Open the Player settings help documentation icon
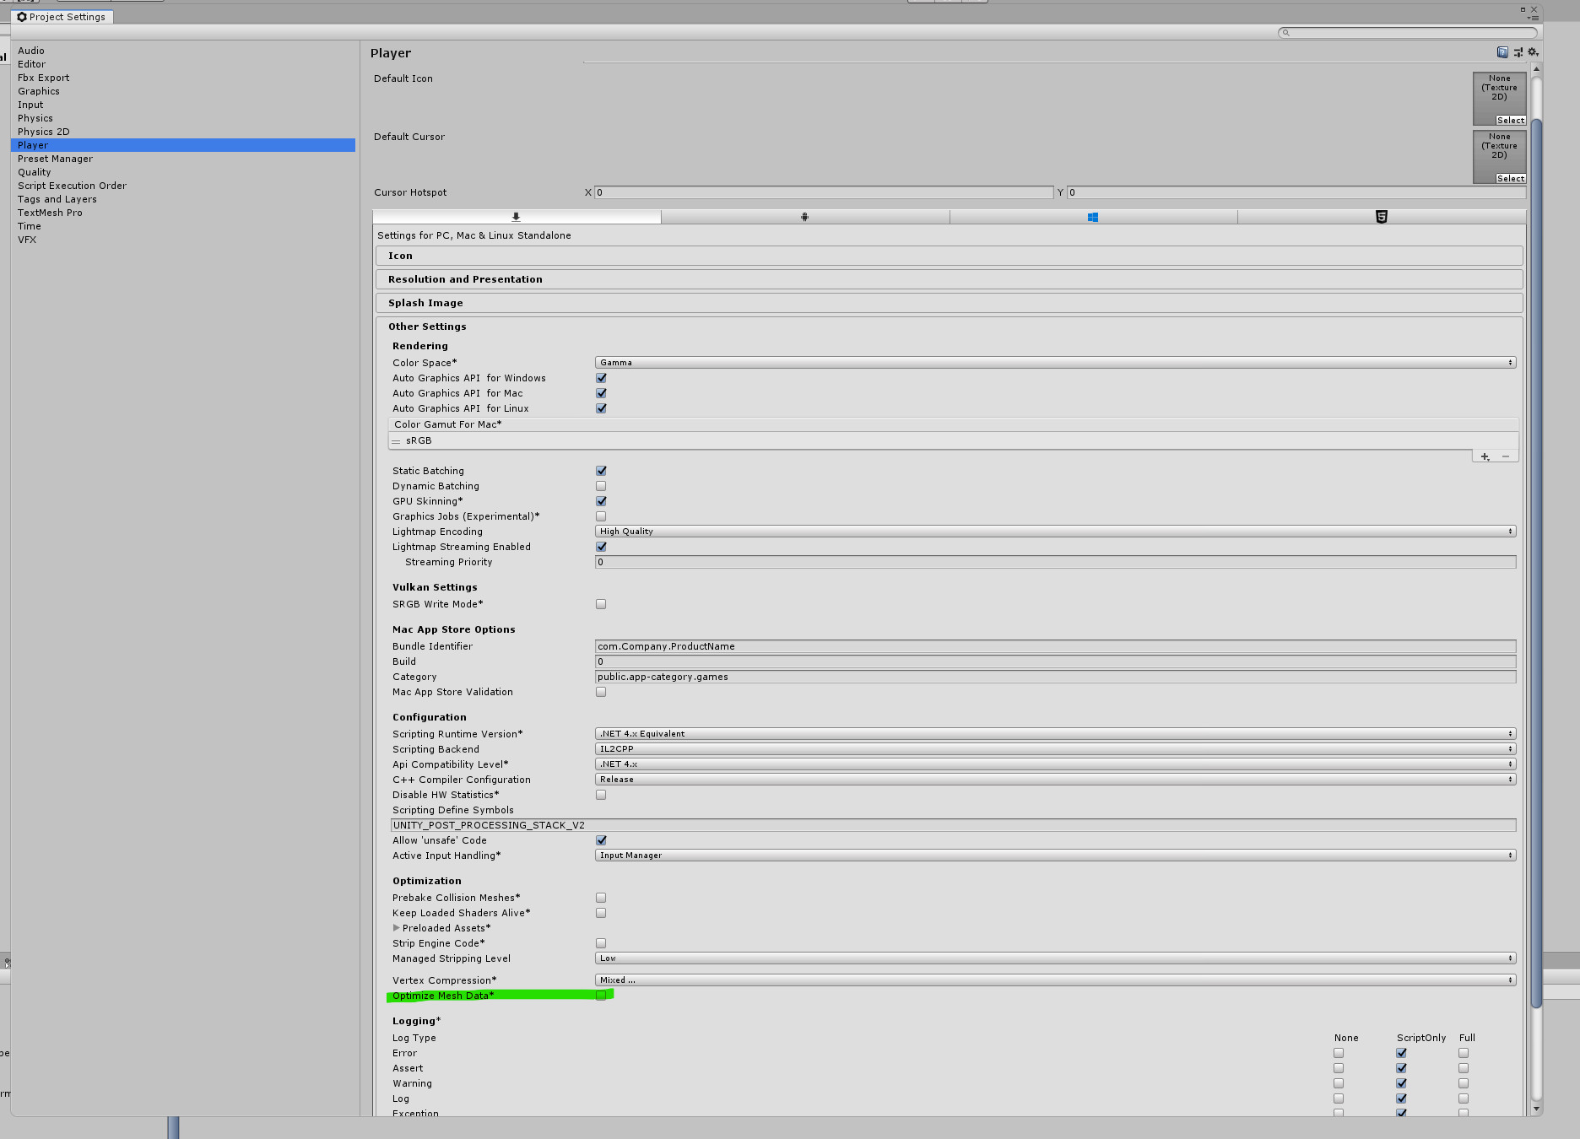This screenshot has height=1139, width=1580. click(x=1502, y=51)
